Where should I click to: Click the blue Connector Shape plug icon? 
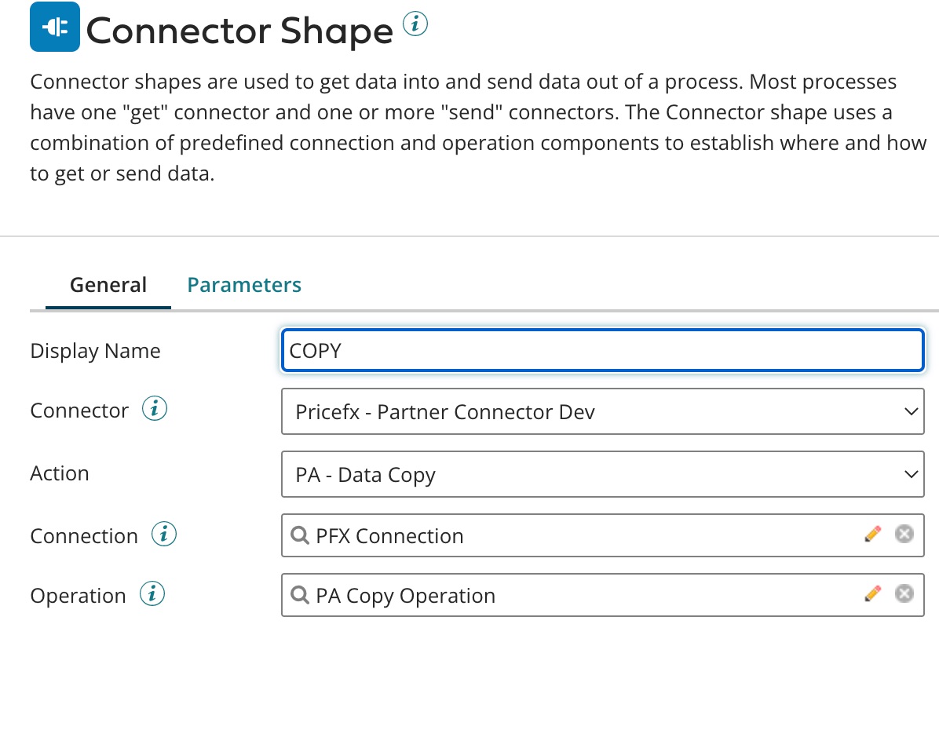pos(54,27)
